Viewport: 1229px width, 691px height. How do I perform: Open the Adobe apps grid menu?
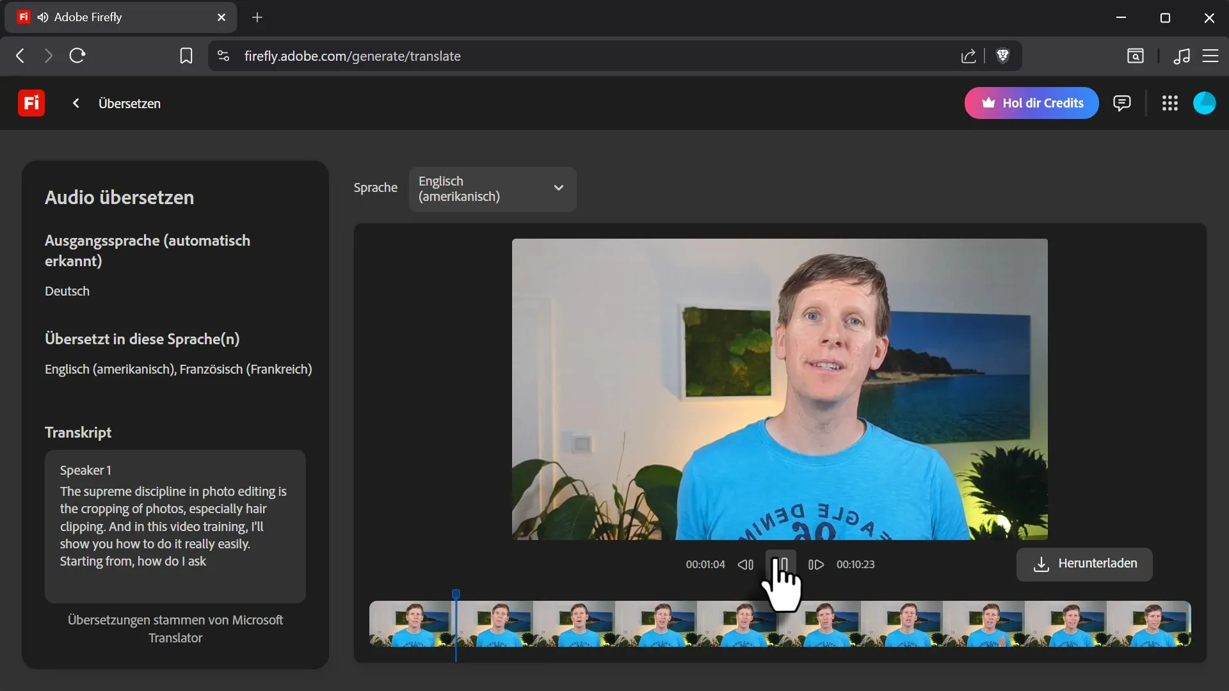(x=1169, y=103)
